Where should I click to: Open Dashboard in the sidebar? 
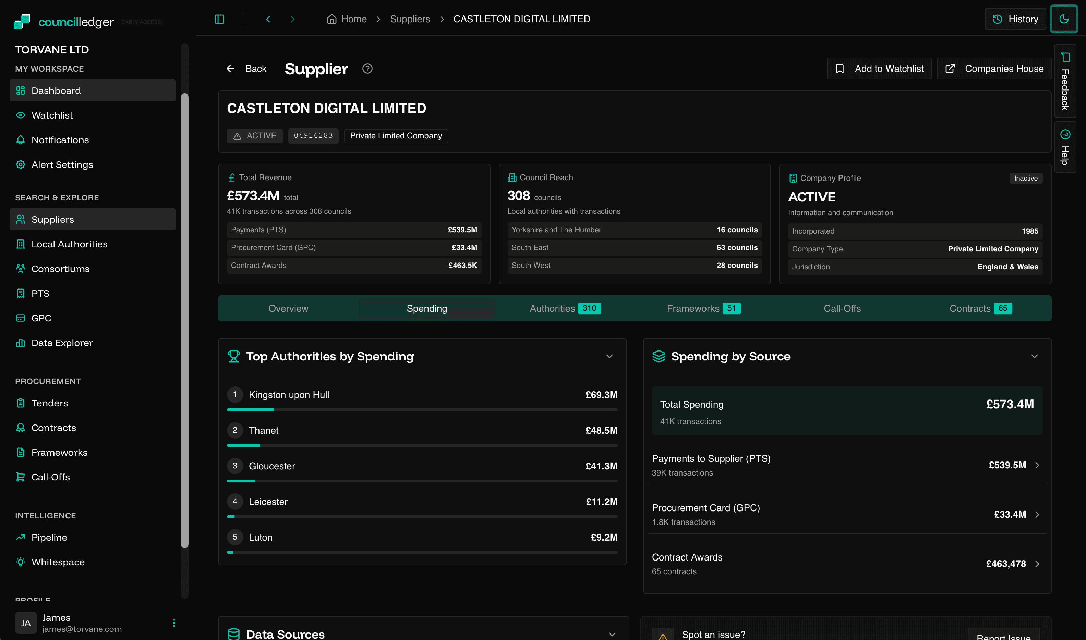click(92, 90)
